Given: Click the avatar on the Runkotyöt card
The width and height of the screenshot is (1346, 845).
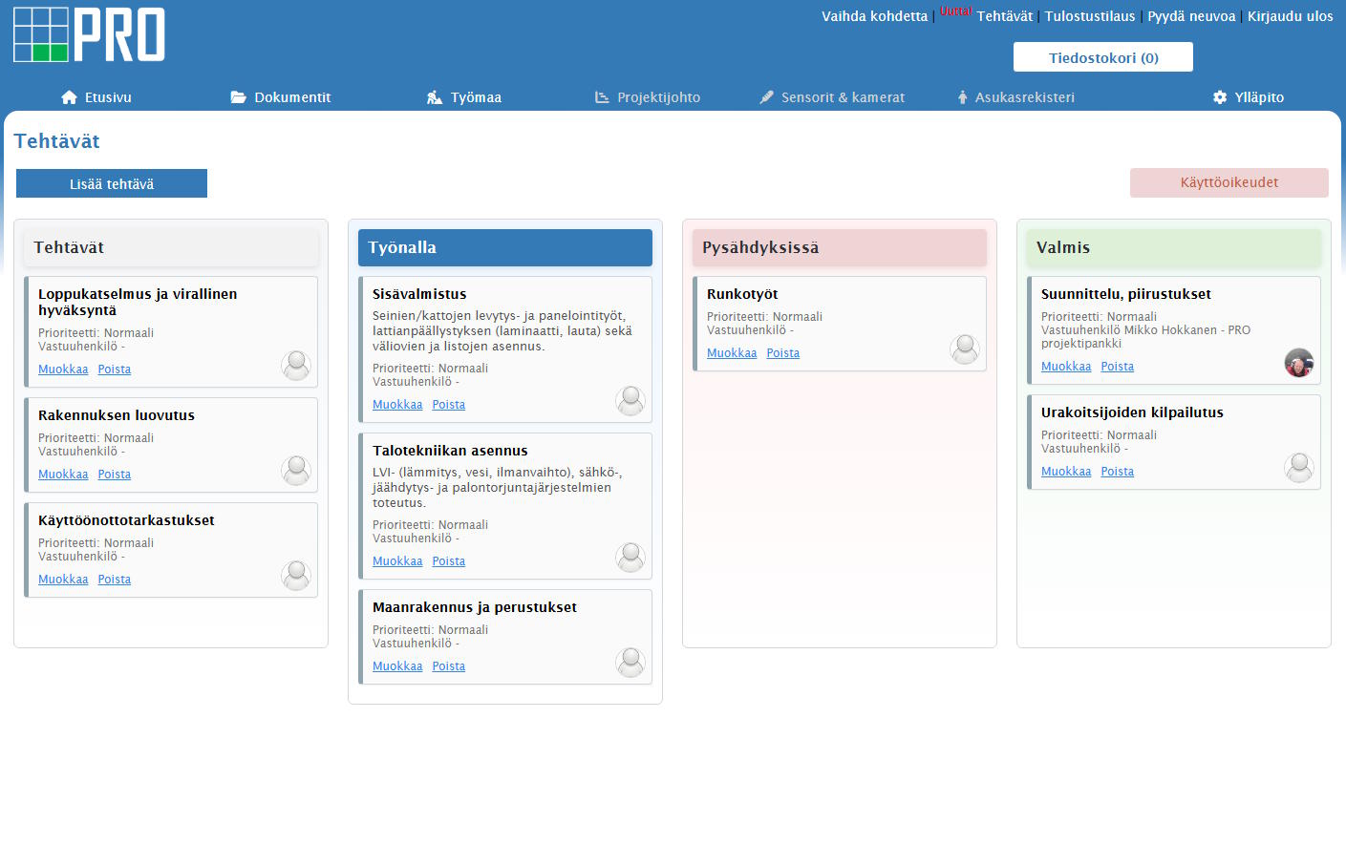Looking at the screenshot, I should (965, 349).
